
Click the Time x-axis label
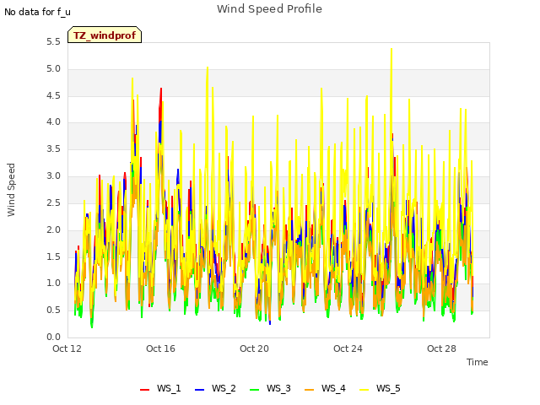(478, 362)
